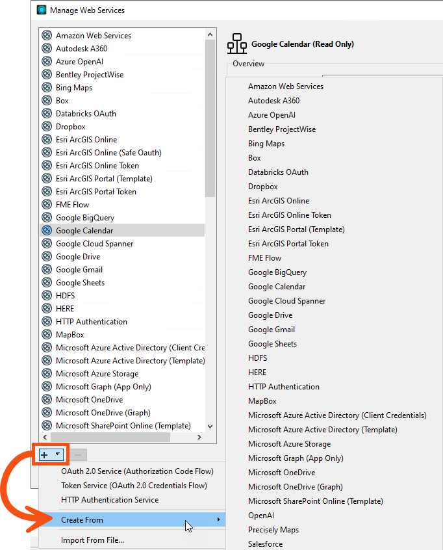Click the Esri ArcGIS Online Token icon
This screenshot has height=550, width=443.
[47, 165]
